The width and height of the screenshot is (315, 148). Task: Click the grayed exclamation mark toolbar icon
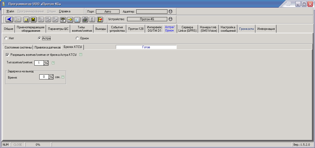point(92,19)
